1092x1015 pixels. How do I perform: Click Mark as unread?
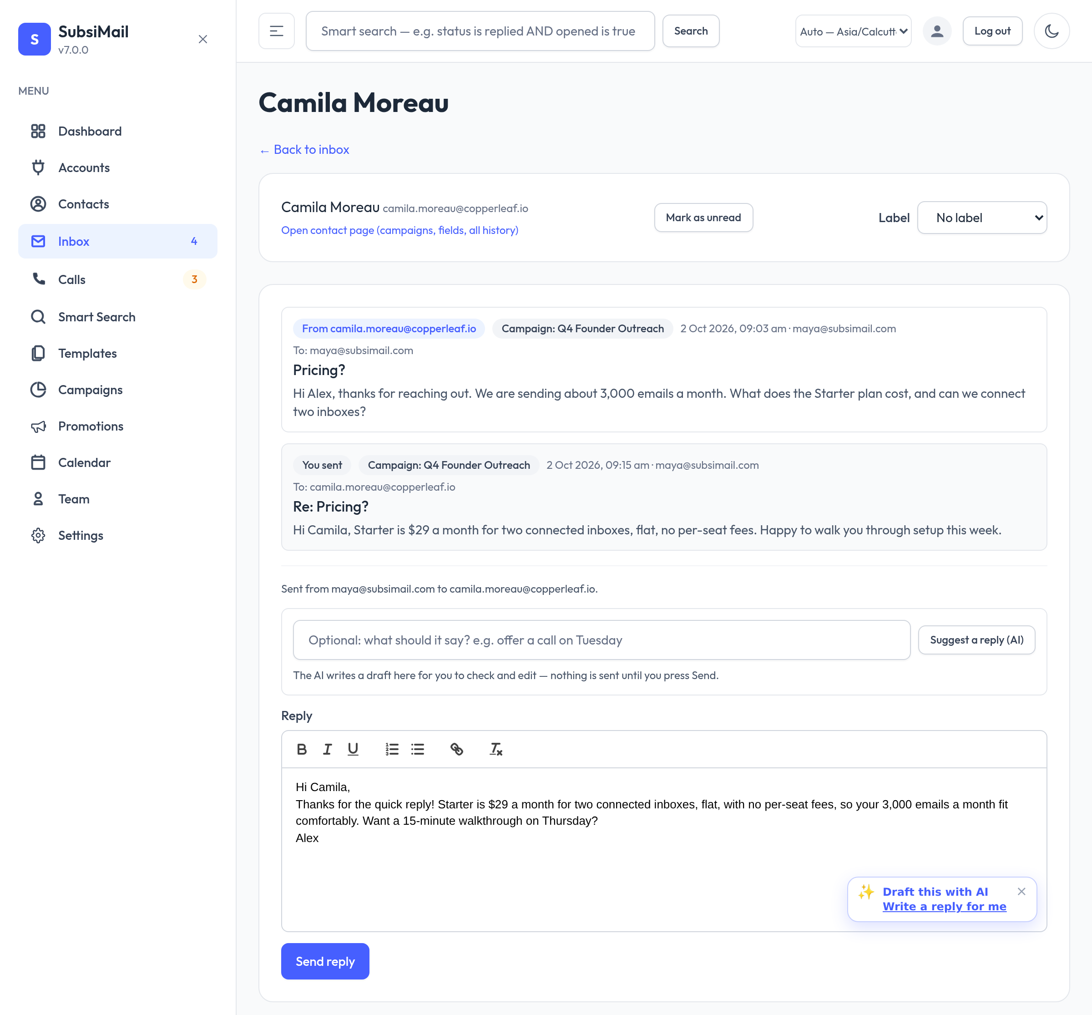[703, 218]
